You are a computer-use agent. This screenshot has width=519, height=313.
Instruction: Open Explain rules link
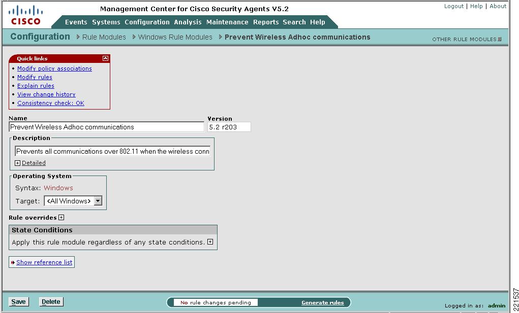36,86
